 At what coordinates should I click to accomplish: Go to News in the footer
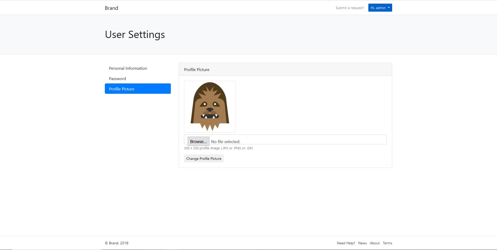[362, 243]
